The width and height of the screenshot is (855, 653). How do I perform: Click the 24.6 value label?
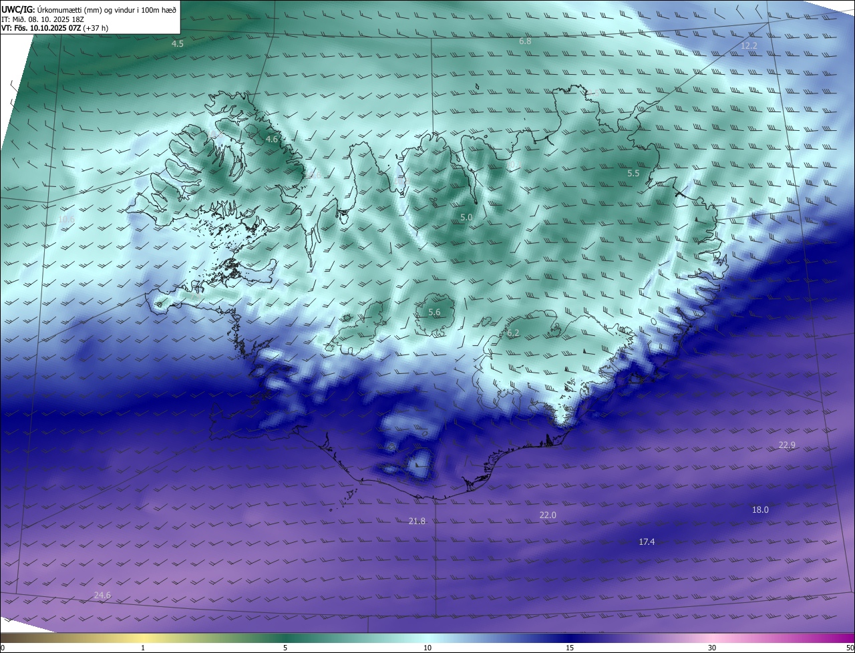(102, 595)
